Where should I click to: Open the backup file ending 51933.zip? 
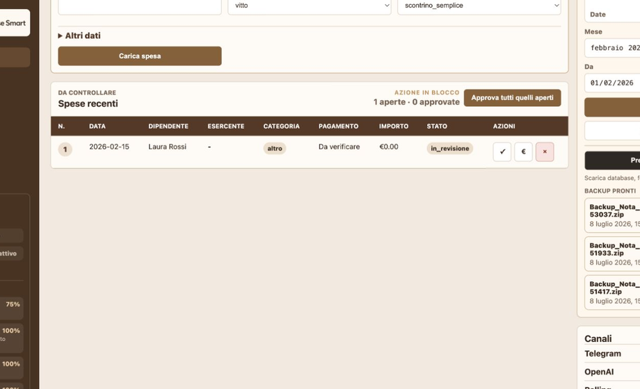612,254
